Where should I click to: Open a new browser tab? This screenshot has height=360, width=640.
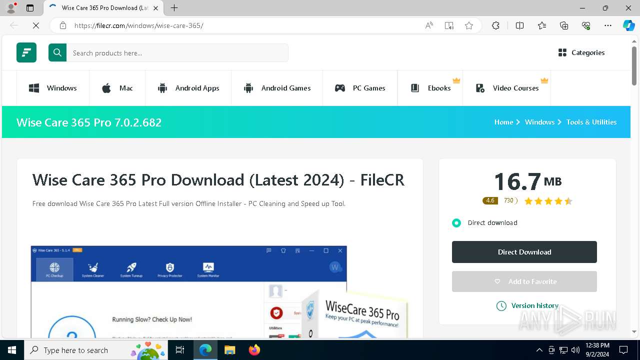click(x=174, y=8)
